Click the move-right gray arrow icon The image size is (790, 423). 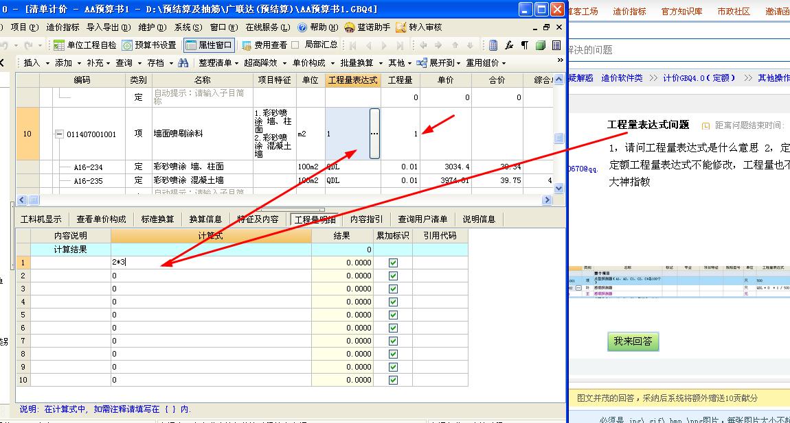click(x=438, y=45)
